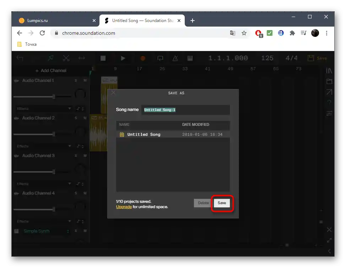Open the Chrome extensions puzzle icon

292,33
